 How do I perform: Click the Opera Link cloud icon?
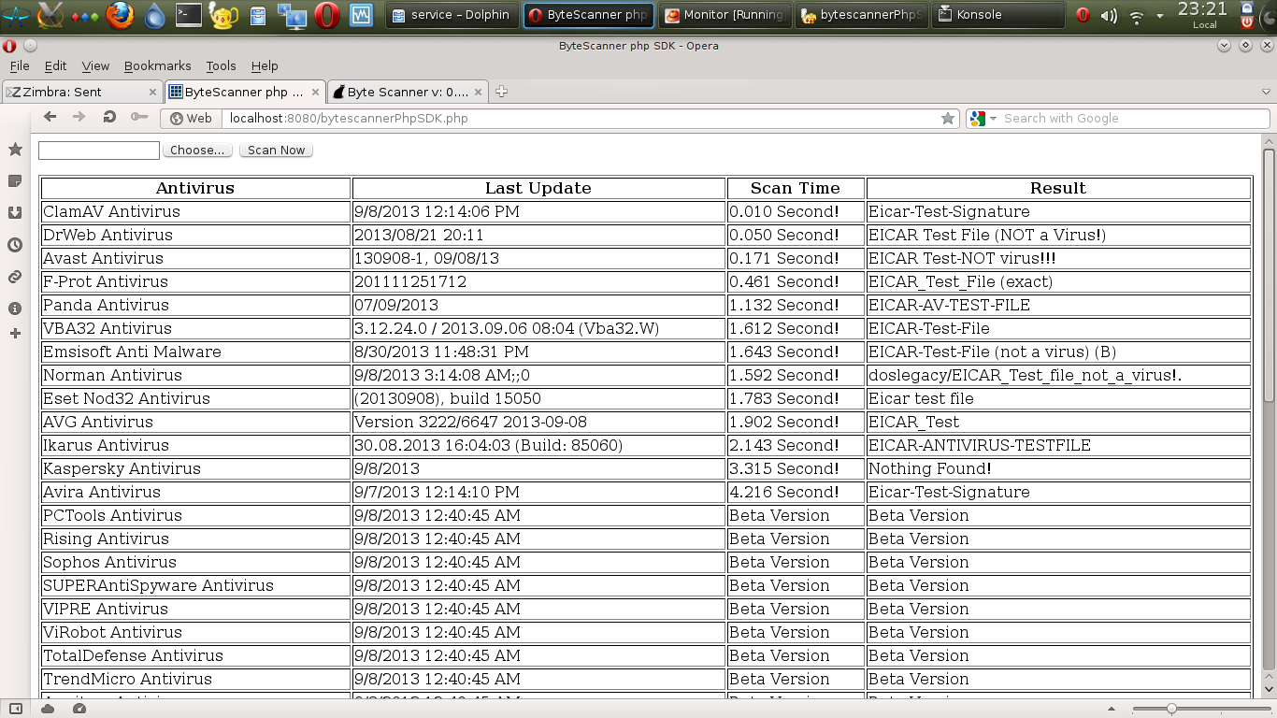click(x=48, y=709)
